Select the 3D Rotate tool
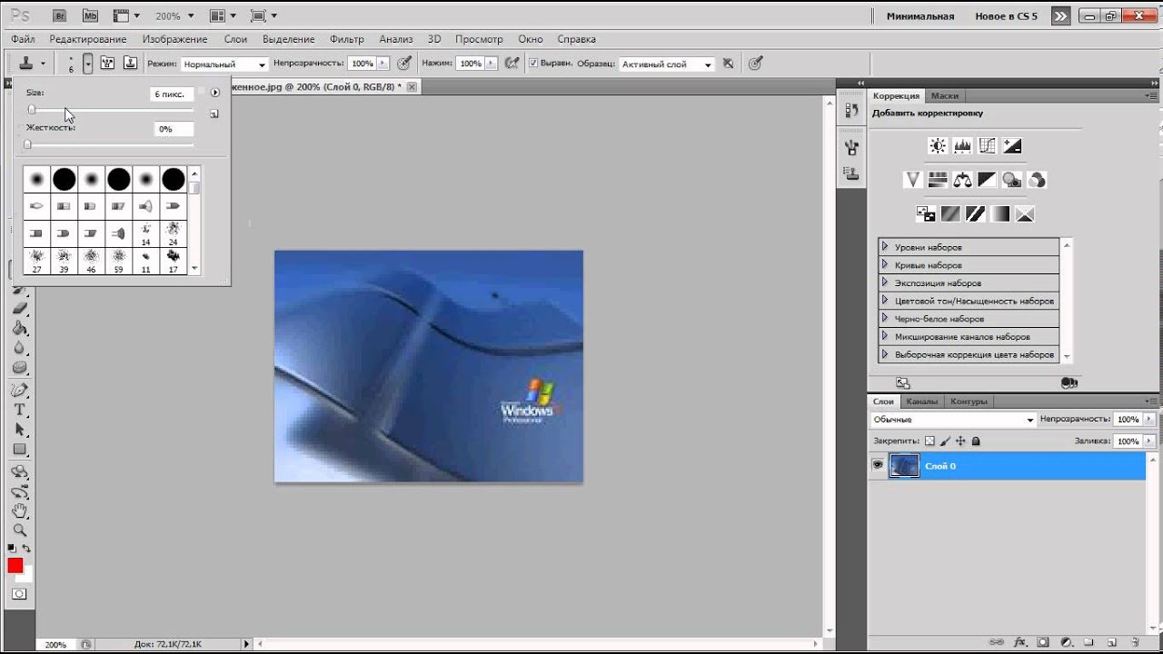 [x=19, y=472]
